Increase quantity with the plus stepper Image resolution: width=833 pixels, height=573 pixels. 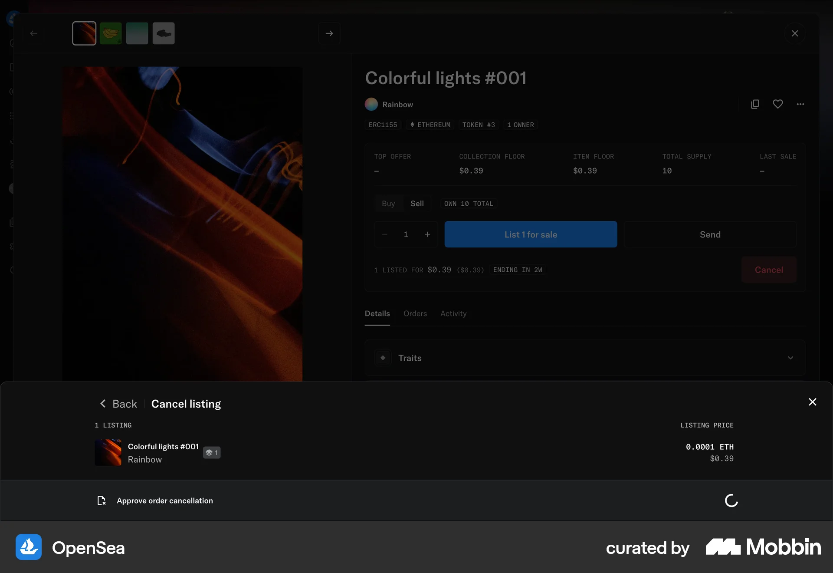coord(427,234)
